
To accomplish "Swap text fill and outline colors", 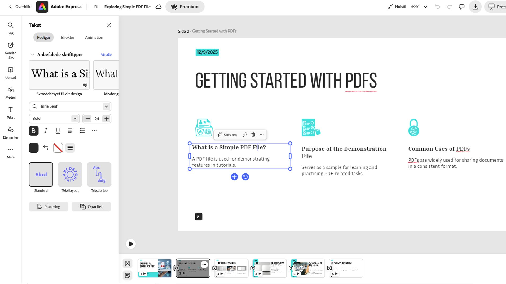I will pyautogui.click(x=46, y=148).
